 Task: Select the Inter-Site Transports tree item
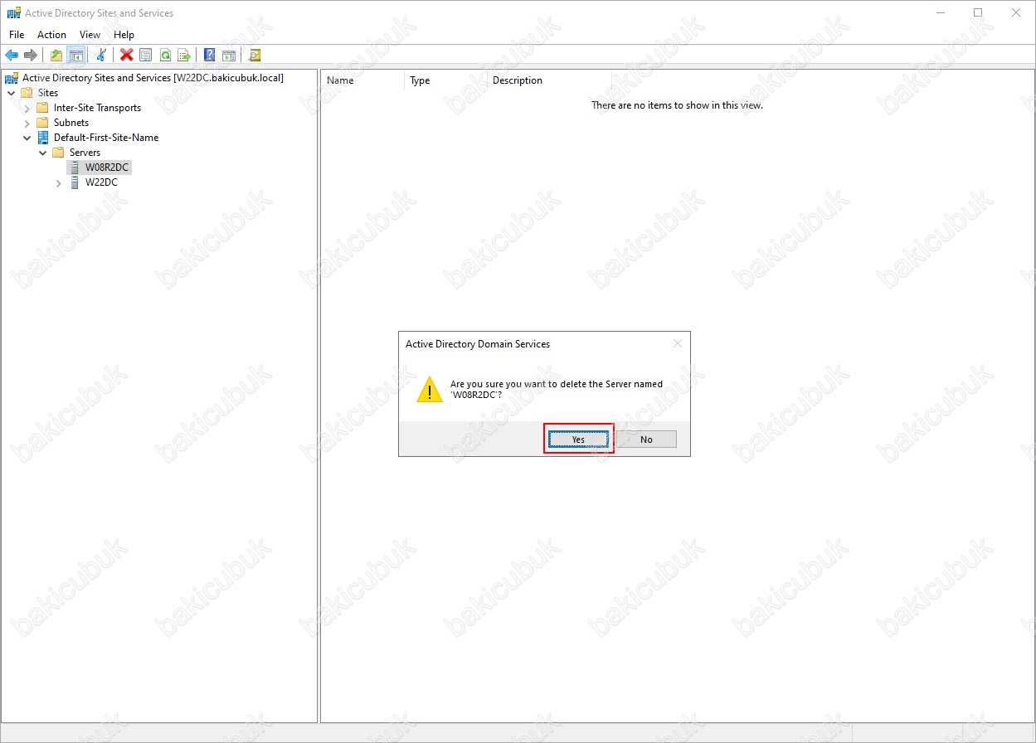pyautogui.click(x=97, y=108)
